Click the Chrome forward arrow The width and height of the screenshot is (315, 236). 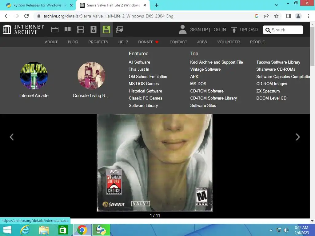(x=17, y=16)
